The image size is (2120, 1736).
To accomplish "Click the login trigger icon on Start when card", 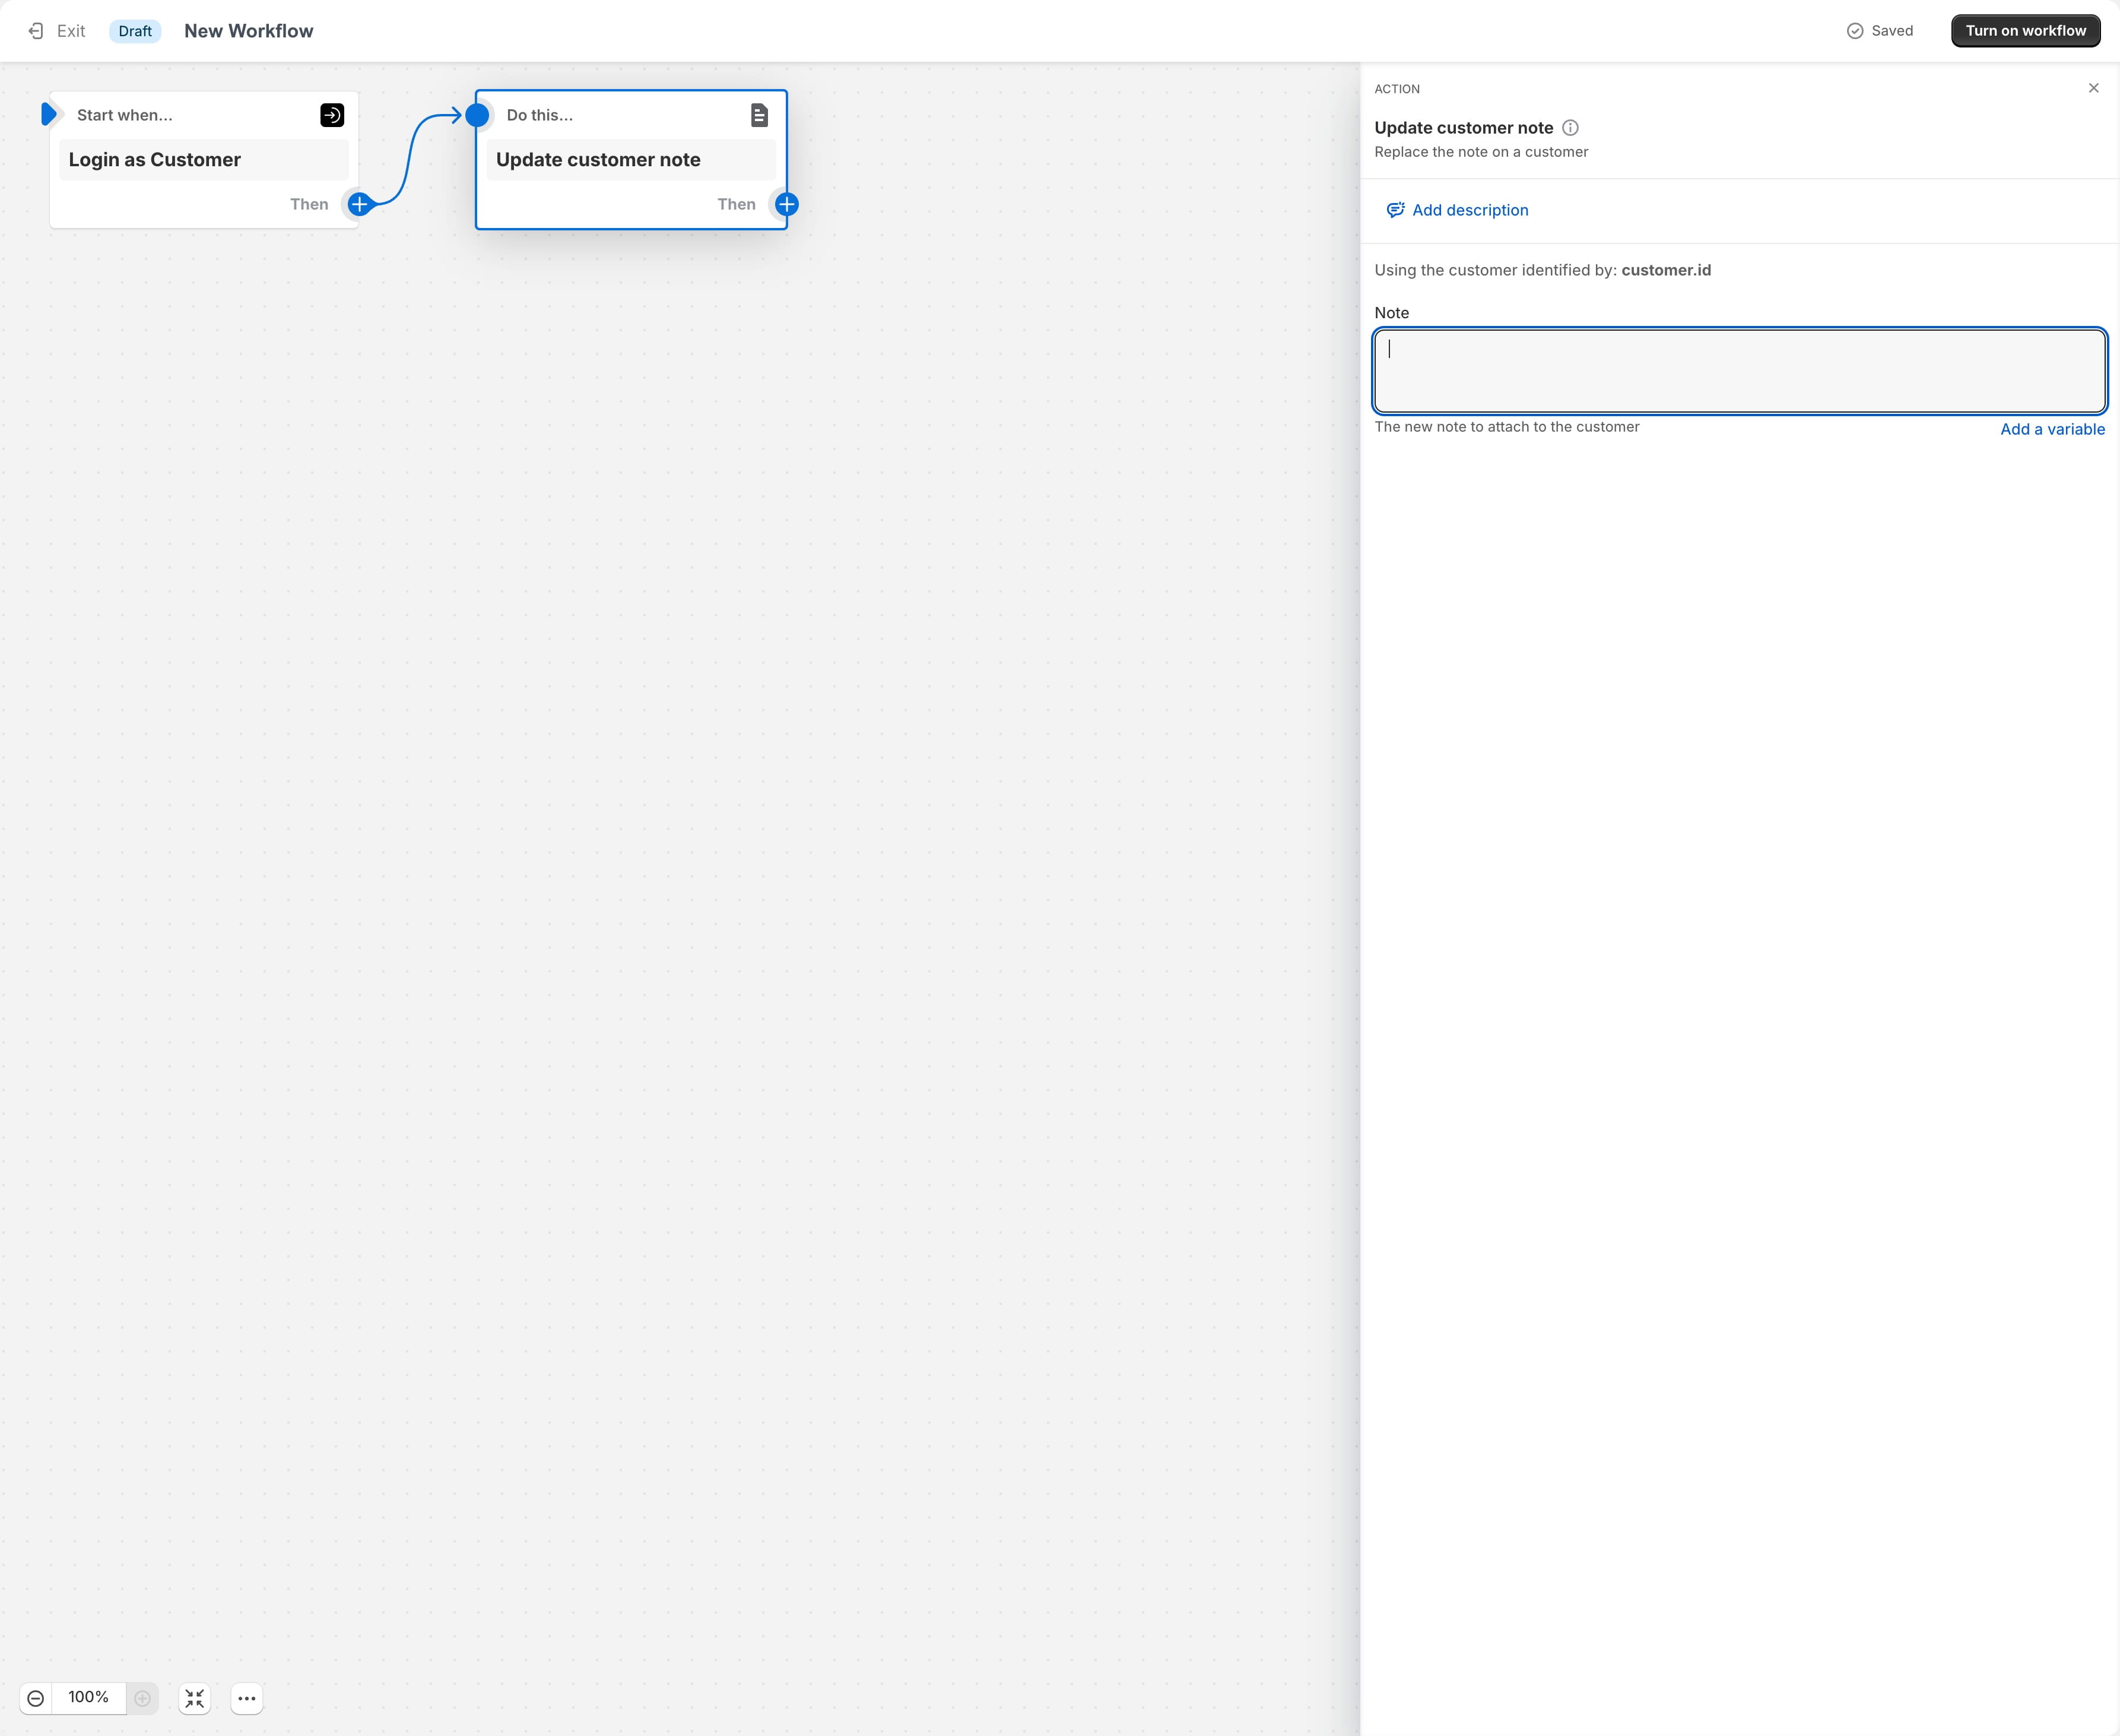I will 331,115.
